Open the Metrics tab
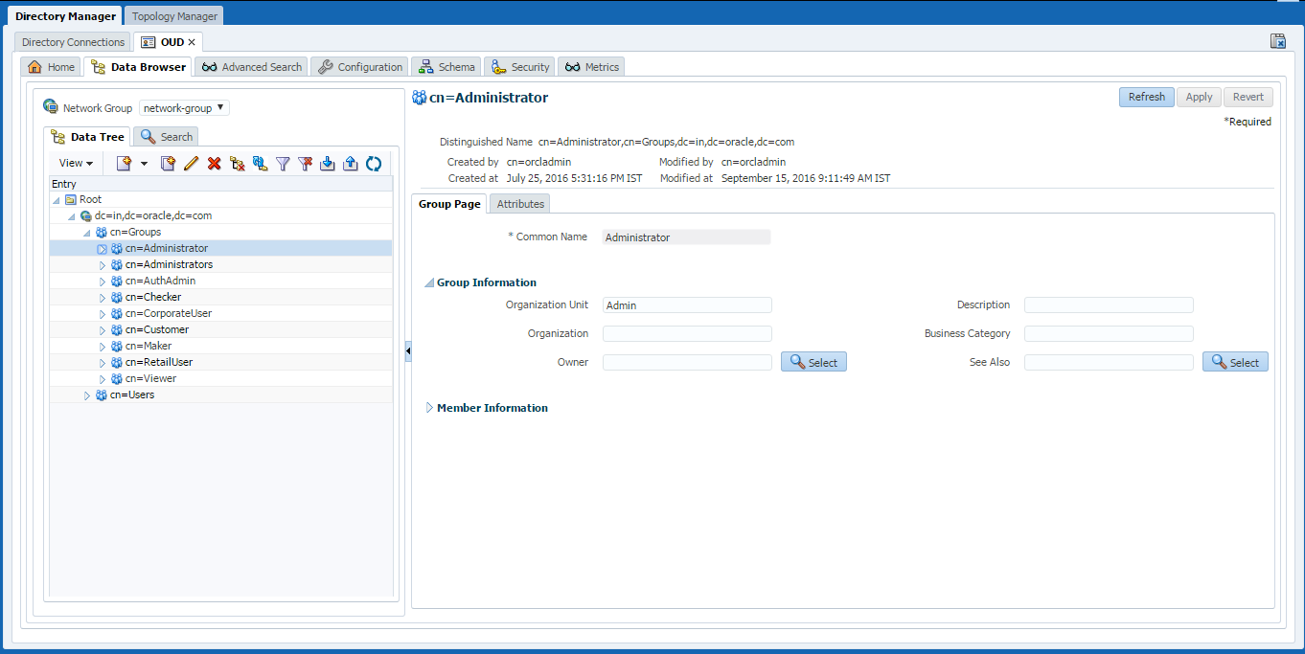Image resolution: width=1305 pixels, height=654 pixels. [591, 67]
